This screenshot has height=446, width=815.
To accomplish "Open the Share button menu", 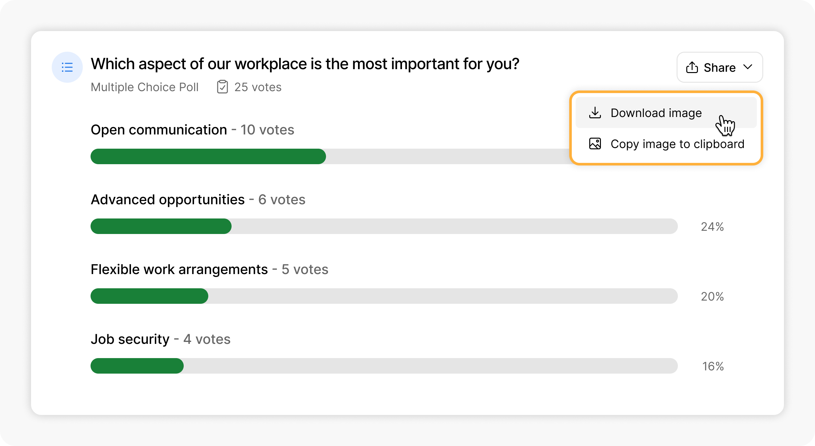I will click(x=720, y=67).
